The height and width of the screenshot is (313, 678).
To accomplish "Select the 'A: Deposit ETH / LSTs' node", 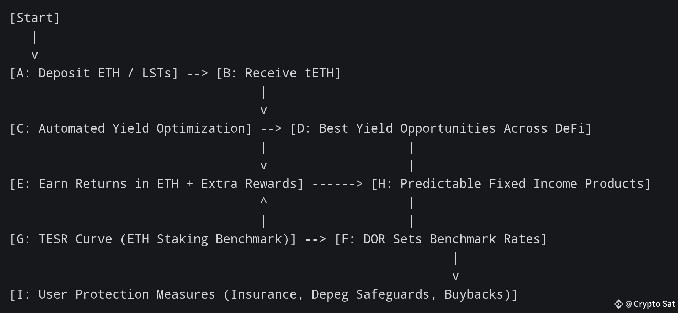I will coord(94,73).
